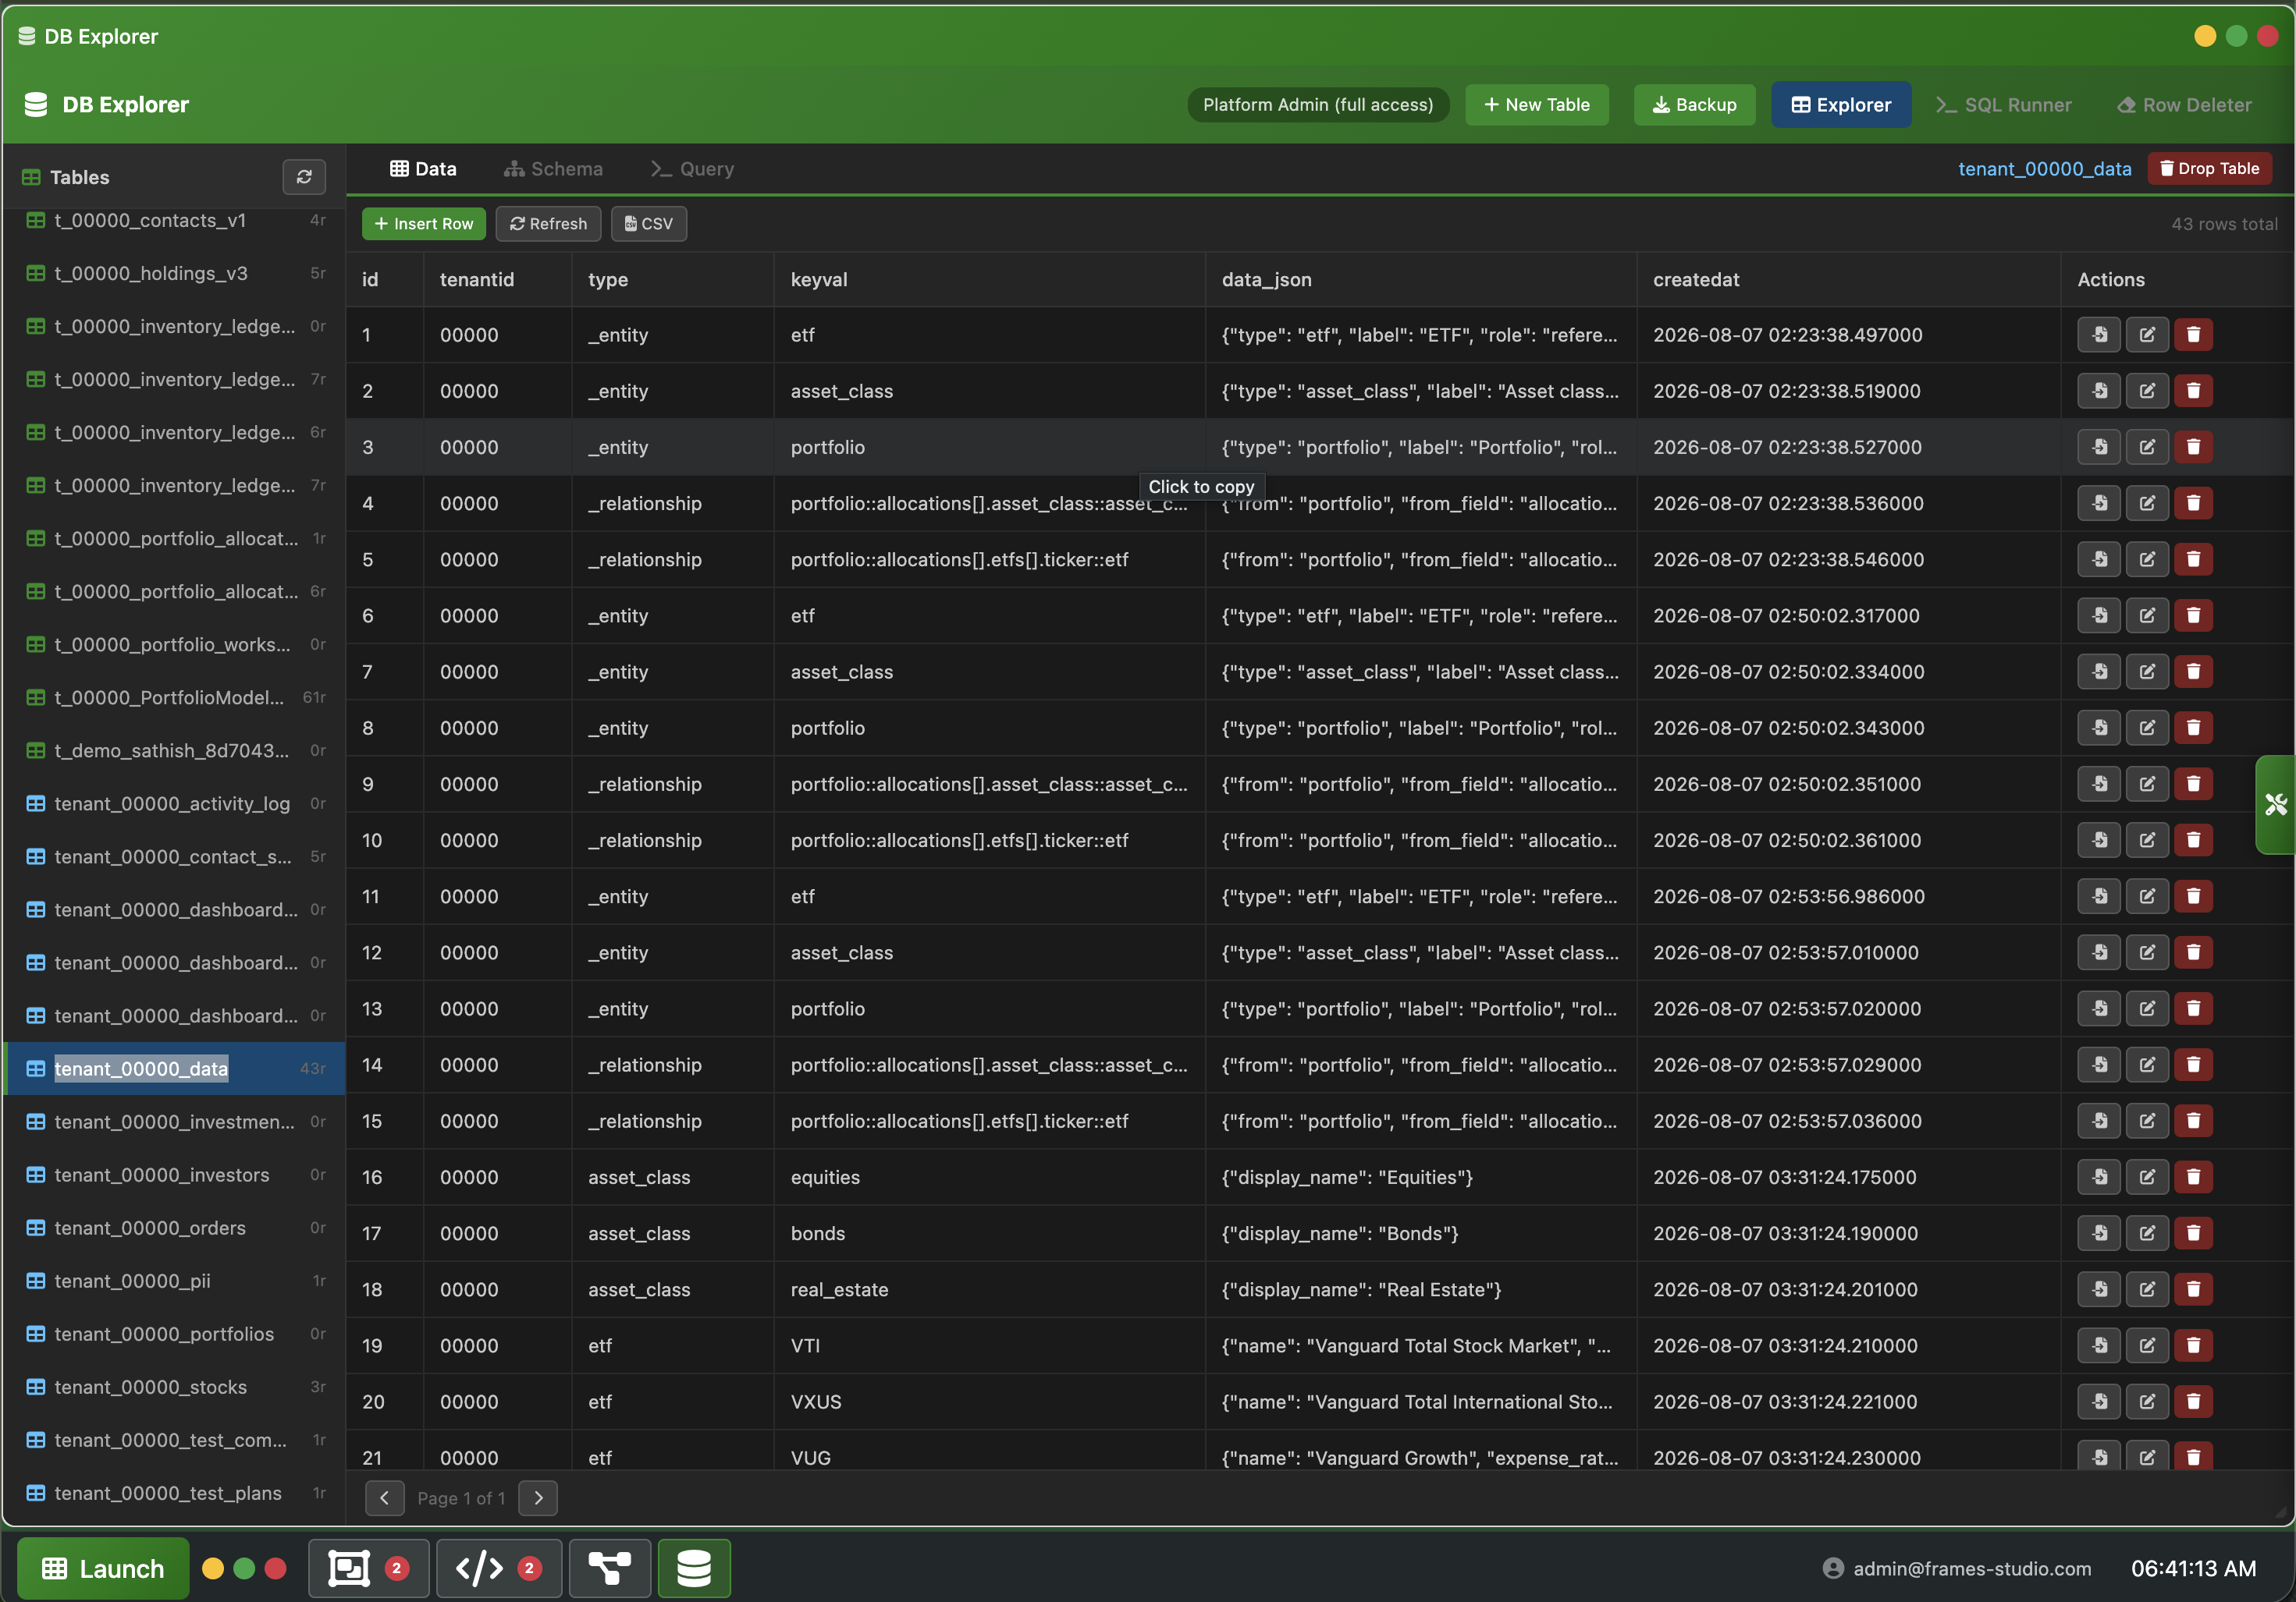This screenshot has width=2296, height=1602.
Task: Copy row 16 using its copy icon
Action: tap(2099, 1177)
